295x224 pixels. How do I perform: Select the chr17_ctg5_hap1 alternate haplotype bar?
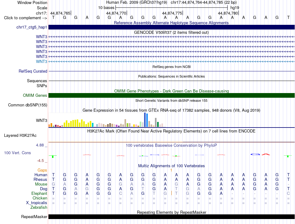click(x=171, y=27)
